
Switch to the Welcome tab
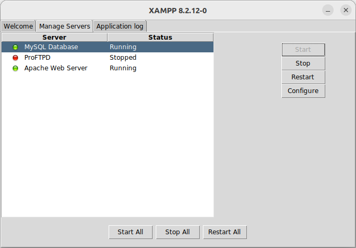click(x=19, y=26)
